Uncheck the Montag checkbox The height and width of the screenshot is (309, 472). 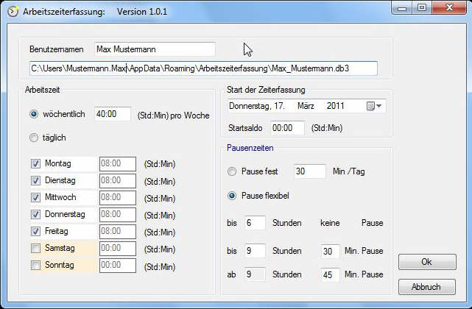(x=35, y=163)
